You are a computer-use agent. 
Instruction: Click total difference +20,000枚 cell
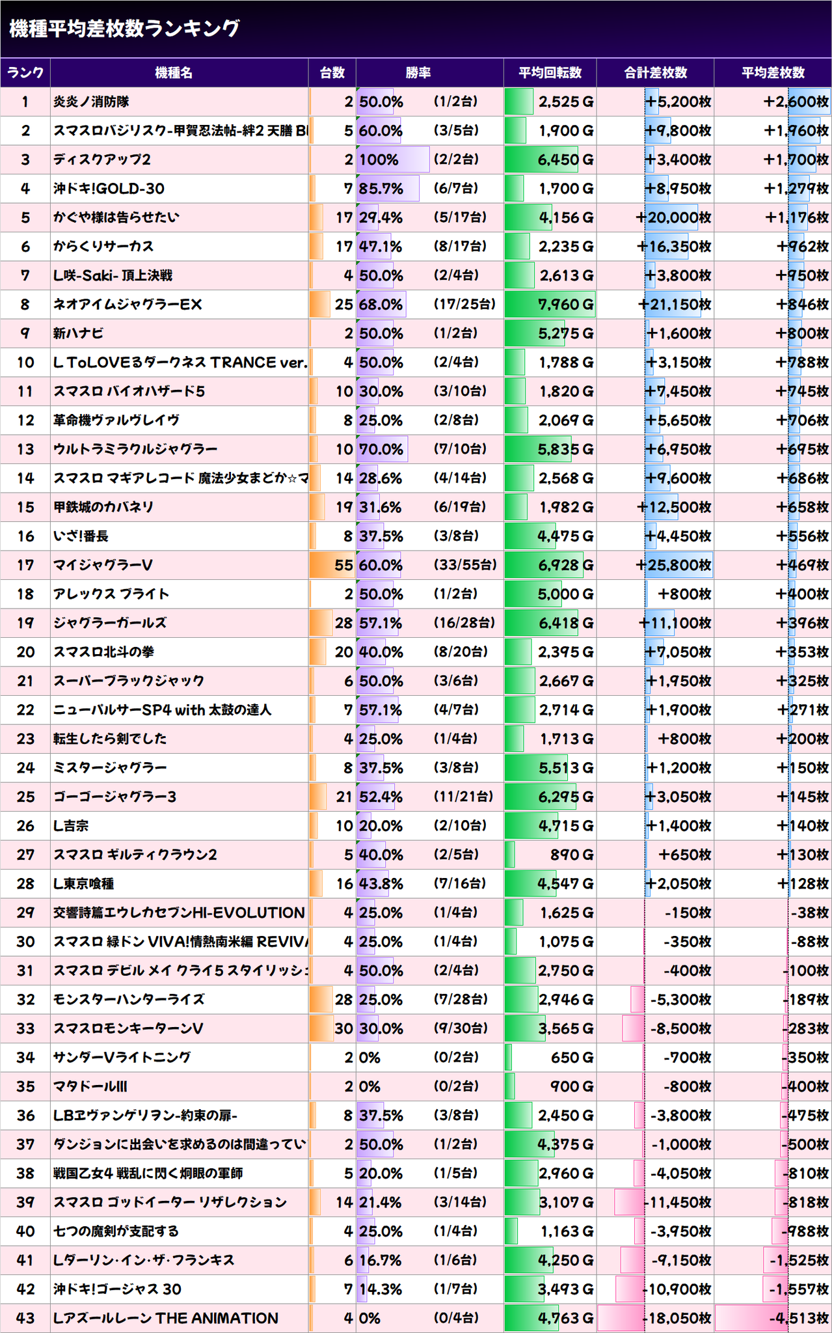[x=655, y=218]
